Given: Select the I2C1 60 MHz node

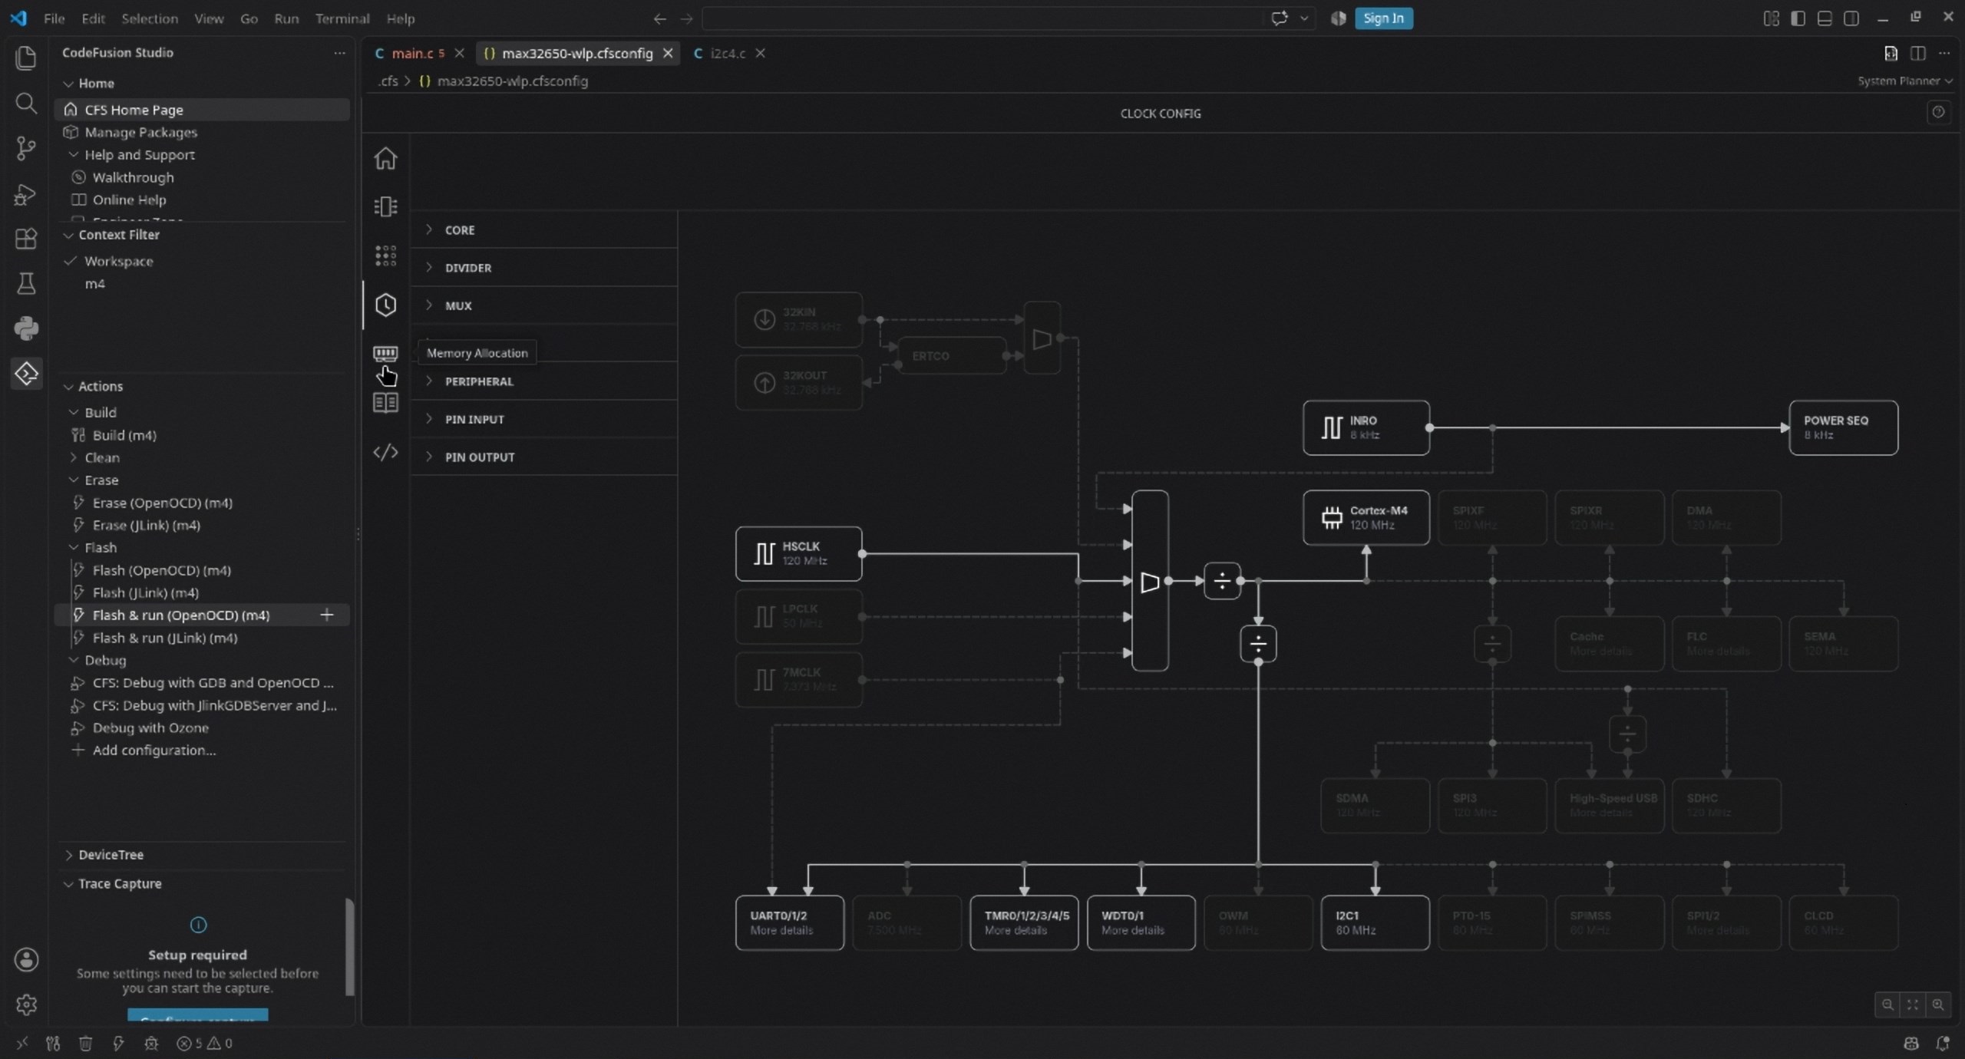Looking at the screenshot, I should (x=1375, y=922).
